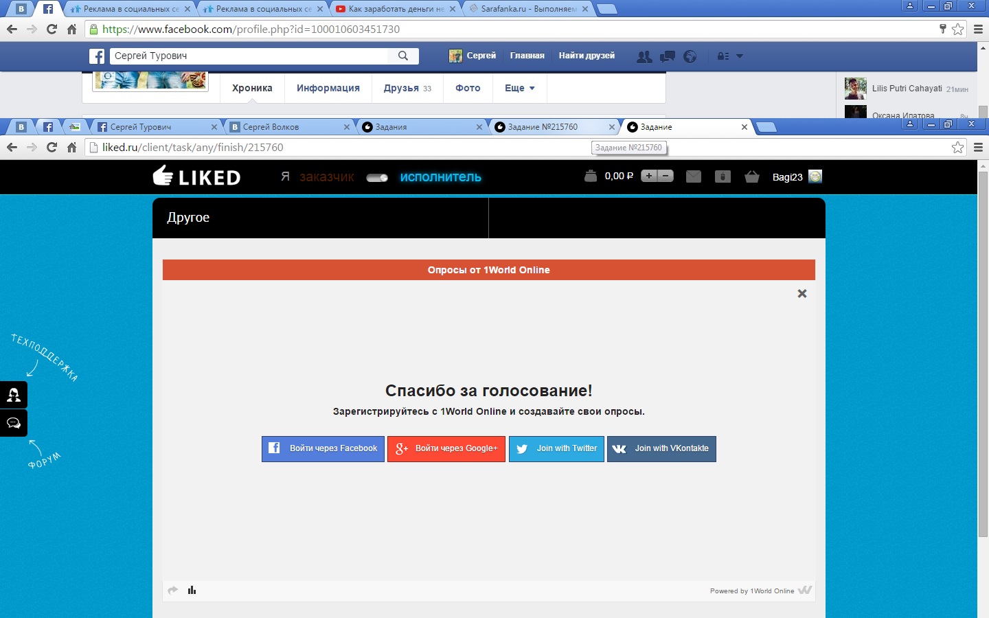This screenshot has height=618, width=989.
Task: Click the 0,00 ₽ balance amount
Action: pos(619,176)
